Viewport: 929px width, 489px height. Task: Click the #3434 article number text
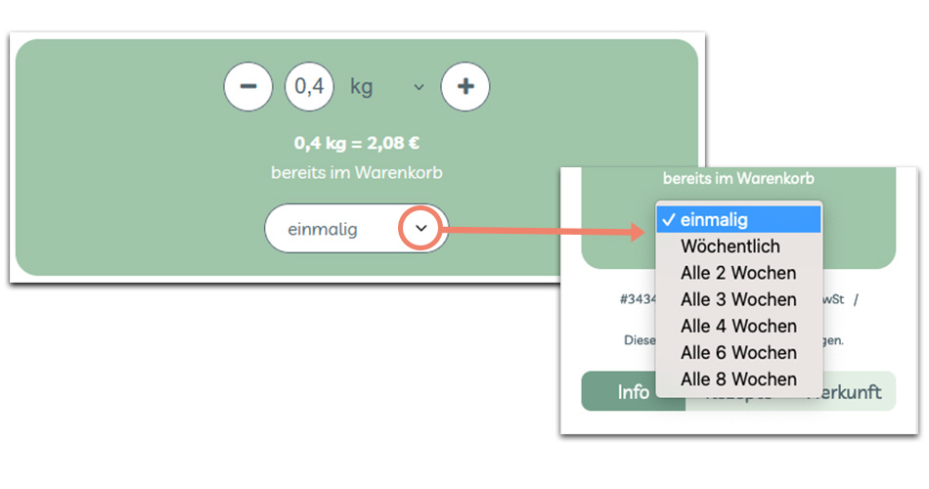(x=637, y=299)
